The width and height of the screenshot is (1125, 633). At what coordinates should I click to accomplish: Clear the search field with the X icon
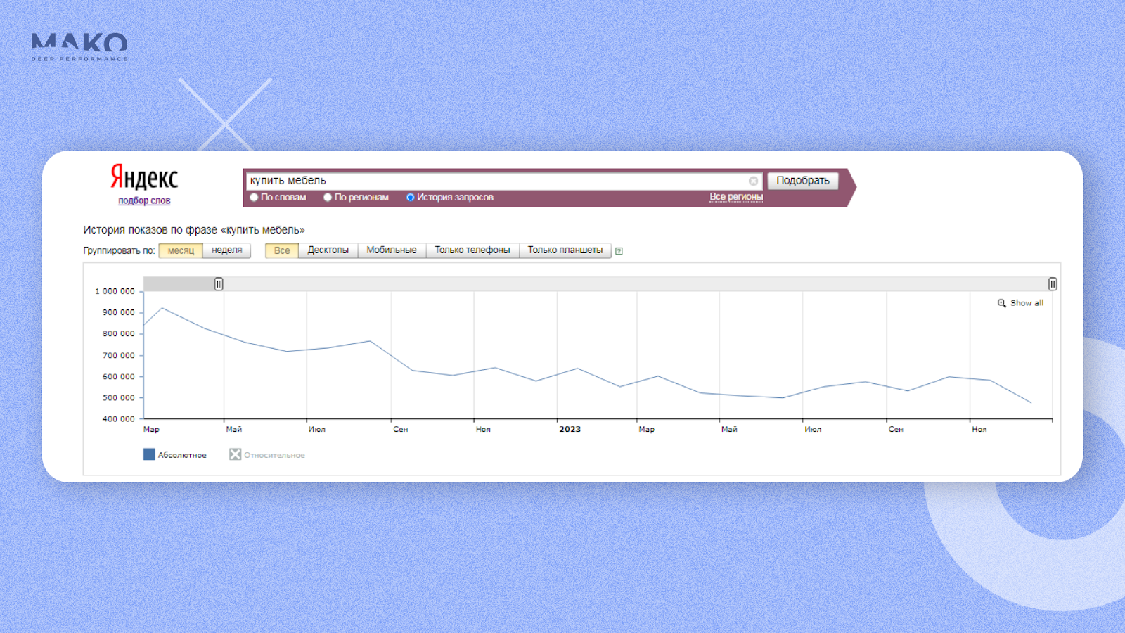click(x=753, y=181)
